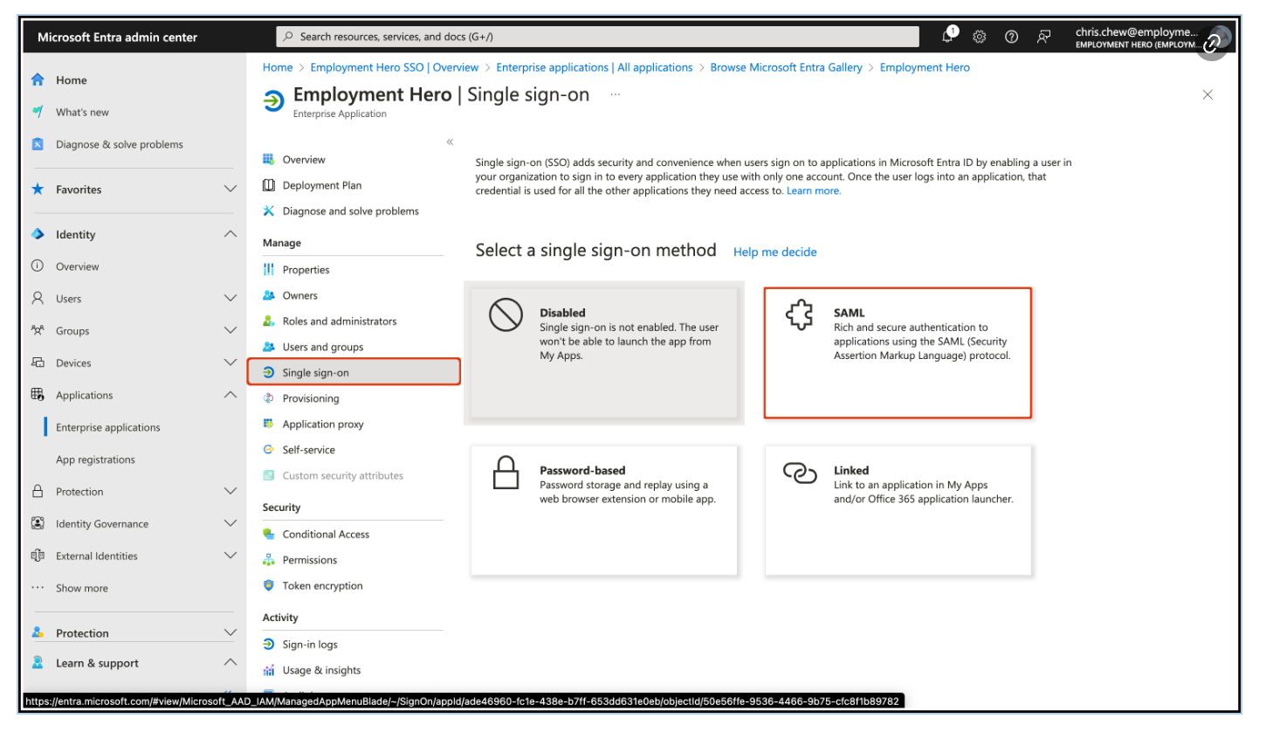Open Enterprise applications in the sidebar

pyautogui.click(x=108, y=427)
